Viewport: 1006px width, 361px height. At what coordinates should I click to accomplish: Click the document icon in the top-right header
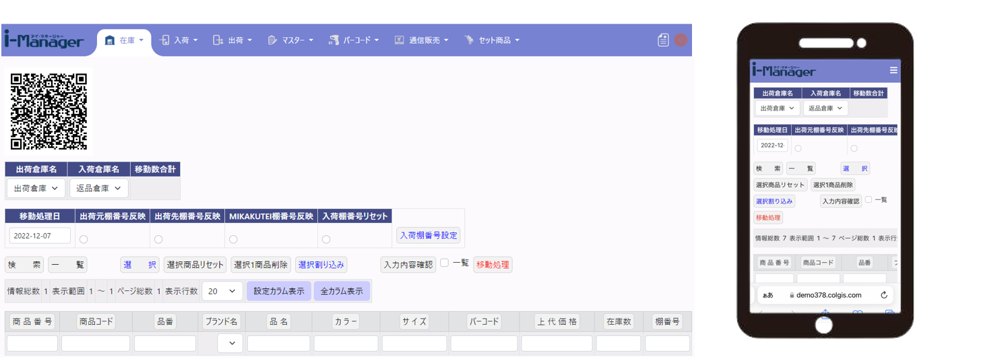coord(663,40)
